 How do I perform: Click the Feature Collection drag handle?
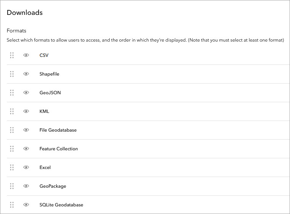click(x=12, y=149)
